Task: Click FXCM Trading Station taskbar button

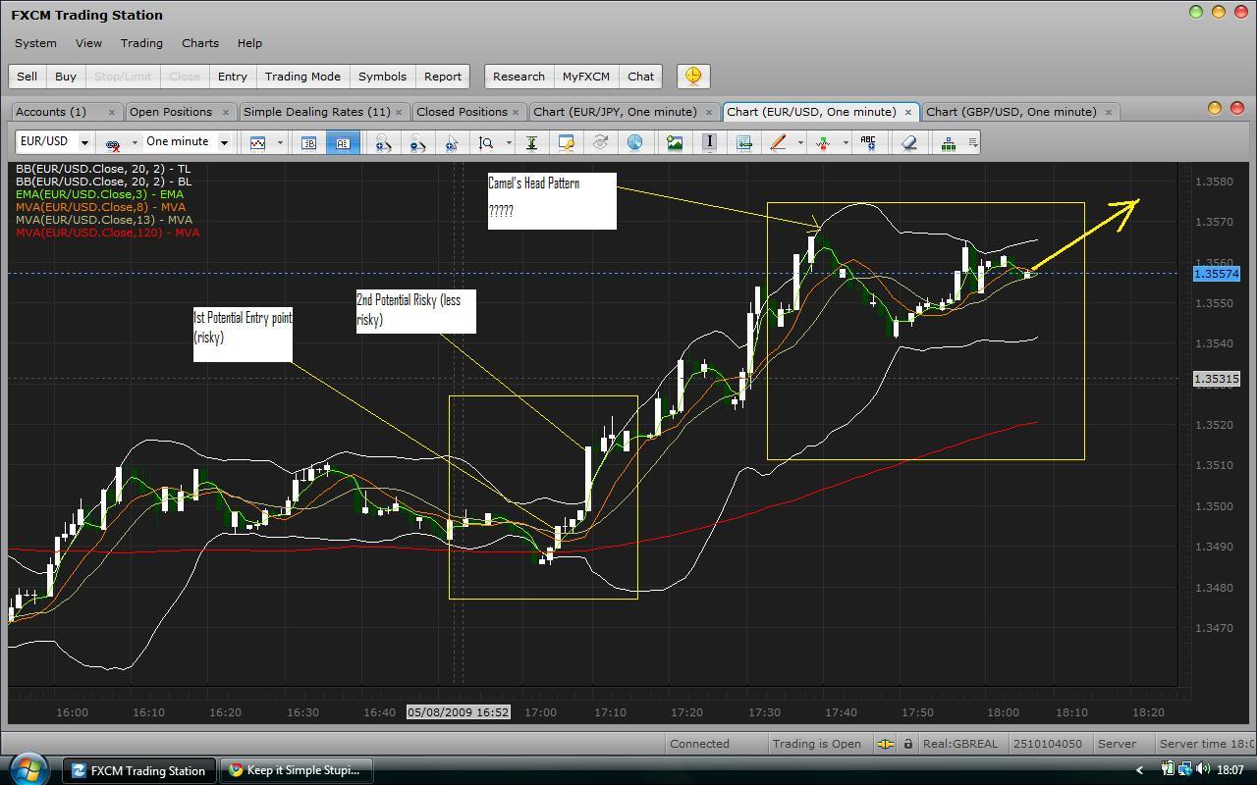Action: coord(138,770)
